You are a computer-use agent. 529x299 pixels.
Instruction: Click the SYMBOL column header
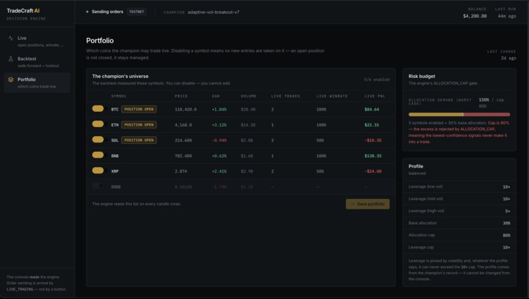click(119, 96)
